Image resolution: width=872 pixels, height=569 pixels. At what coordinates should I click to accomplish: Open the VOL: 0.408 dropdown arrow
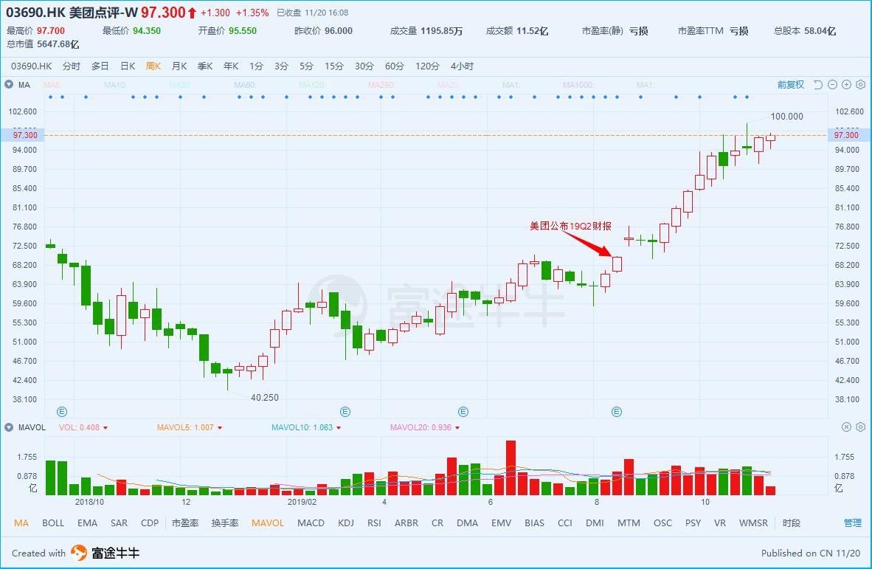click(105, 428)
